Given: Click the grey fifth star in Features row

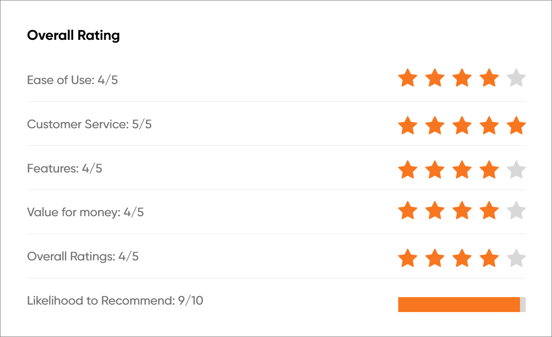Looking at the screenshot, I should 516,170.
